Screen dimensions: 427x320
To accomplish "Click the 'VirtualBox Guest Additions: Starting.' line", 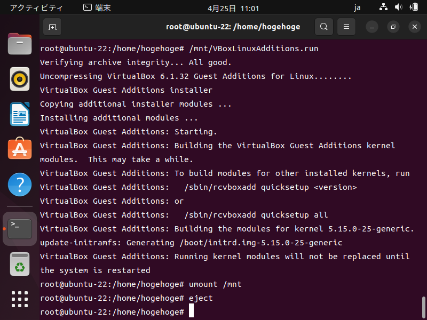I will (x=129, y=132).
